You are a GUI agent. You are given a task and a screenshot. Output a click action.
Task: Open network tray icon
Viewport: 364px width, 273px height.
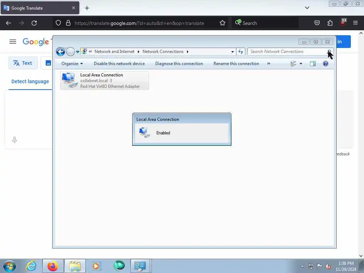tap(311, 267)
